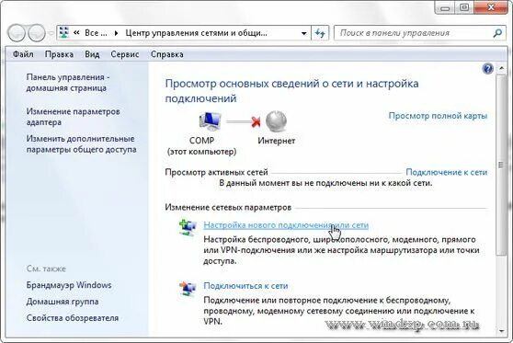Click the 'Интернет' label under globe

[276, 141]
